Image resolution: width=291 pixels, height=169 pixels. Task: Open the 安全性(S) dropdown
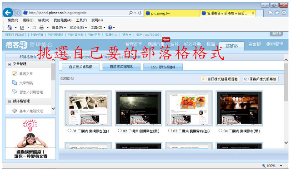[78, 28]
